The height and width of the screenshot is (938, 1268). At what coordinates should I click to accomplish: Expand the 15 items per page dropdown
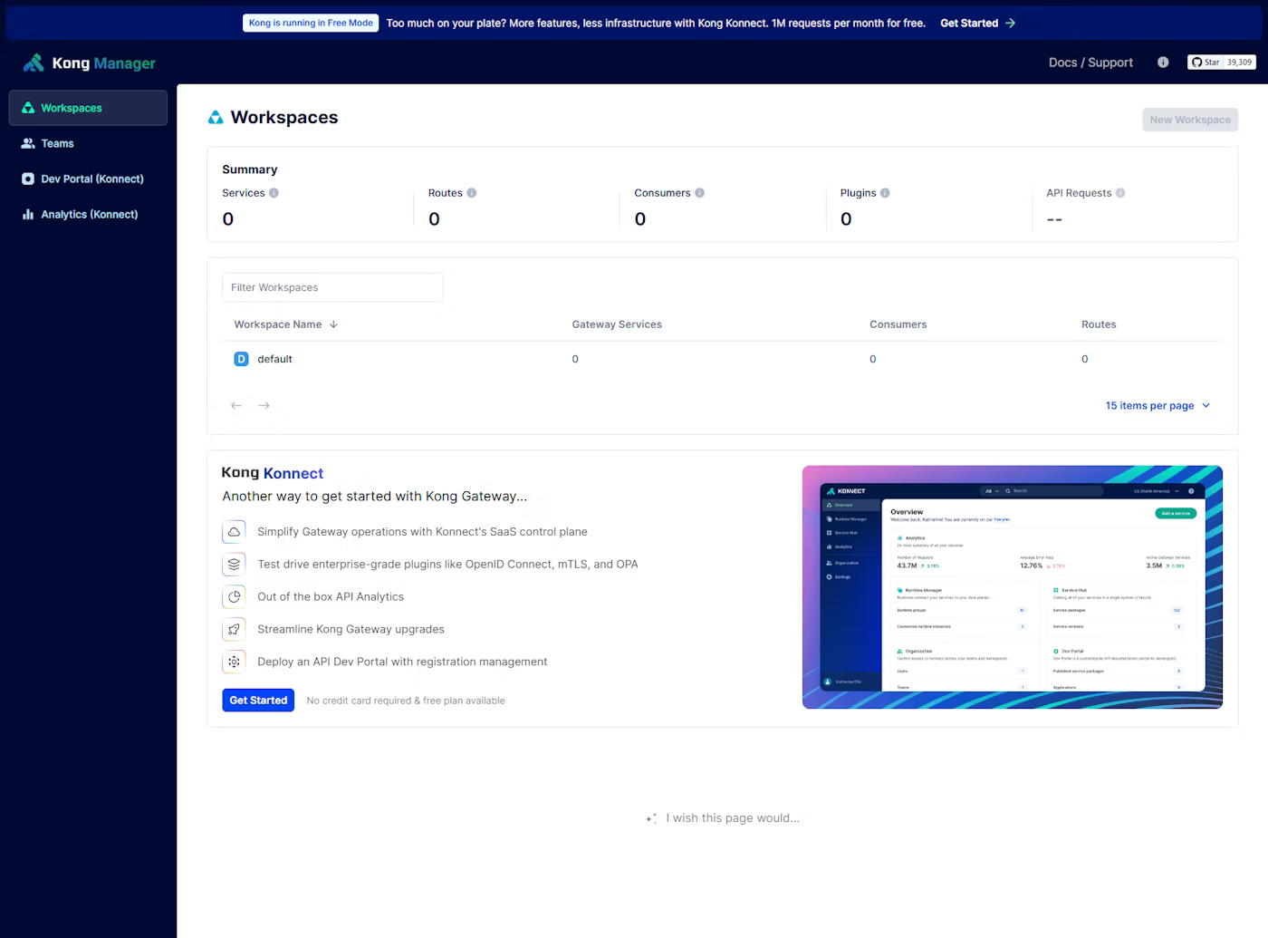1157,406
